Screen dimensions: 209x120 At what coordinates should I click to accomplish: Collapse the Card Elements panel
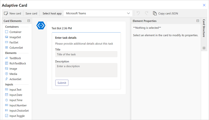[29, 21]
